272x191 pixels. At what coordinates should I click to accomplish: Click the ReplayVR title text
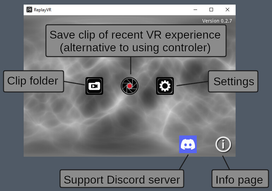pos(42,10)
